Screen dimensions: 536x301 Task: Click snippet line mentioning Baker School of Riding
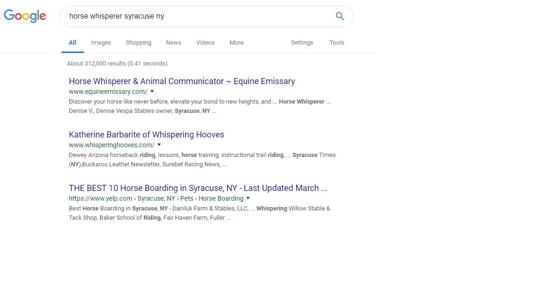[150, 218]
